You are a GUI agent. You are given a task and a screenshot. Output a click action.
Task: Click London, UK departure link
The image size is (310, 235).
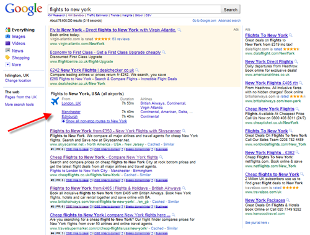pyautogui.click(x=71, y=103)
